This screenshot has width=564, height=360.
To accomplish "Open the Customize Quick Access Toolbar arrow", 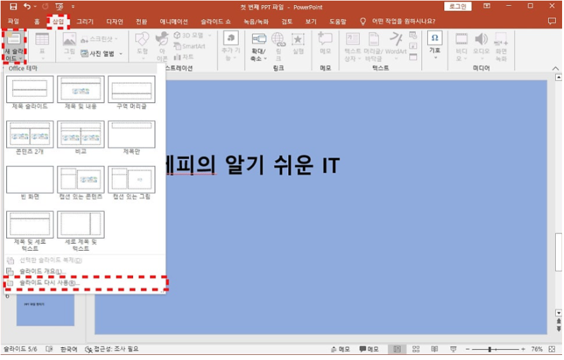I will [x=73, y=6].
